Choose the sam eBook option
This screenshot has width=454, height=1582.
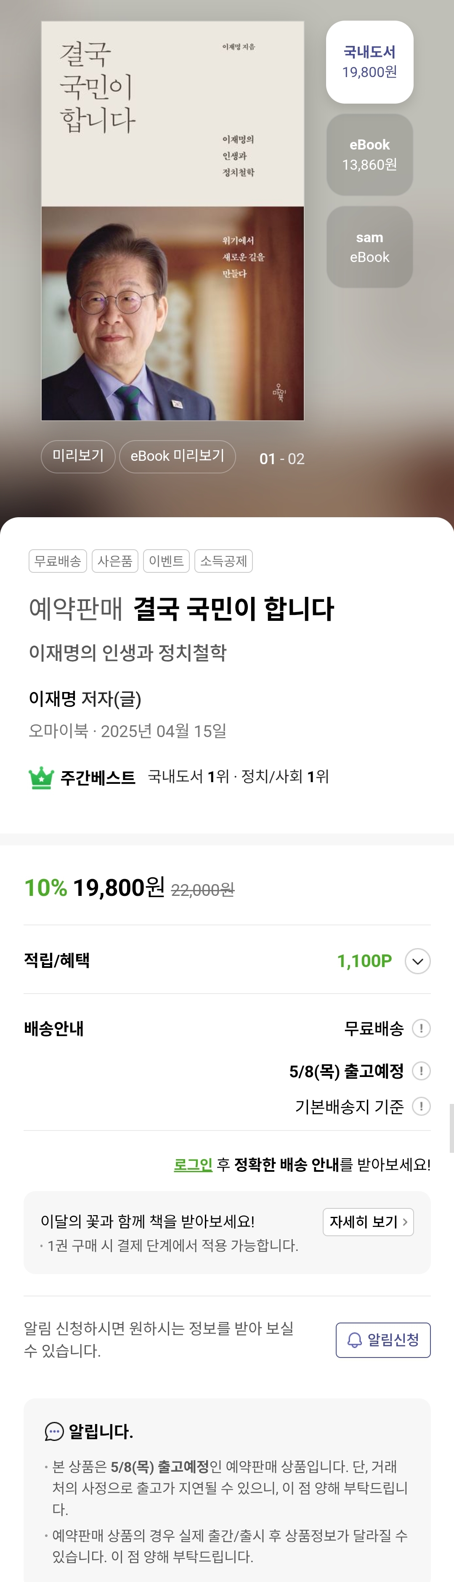[369, 247]
